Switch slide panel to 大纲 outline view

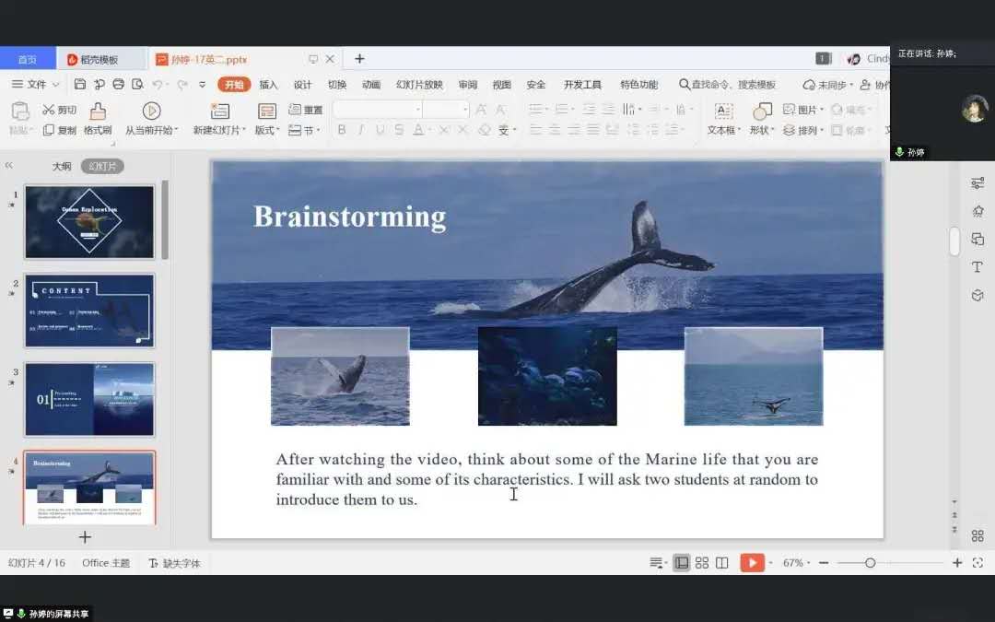(x=61, y=167)
